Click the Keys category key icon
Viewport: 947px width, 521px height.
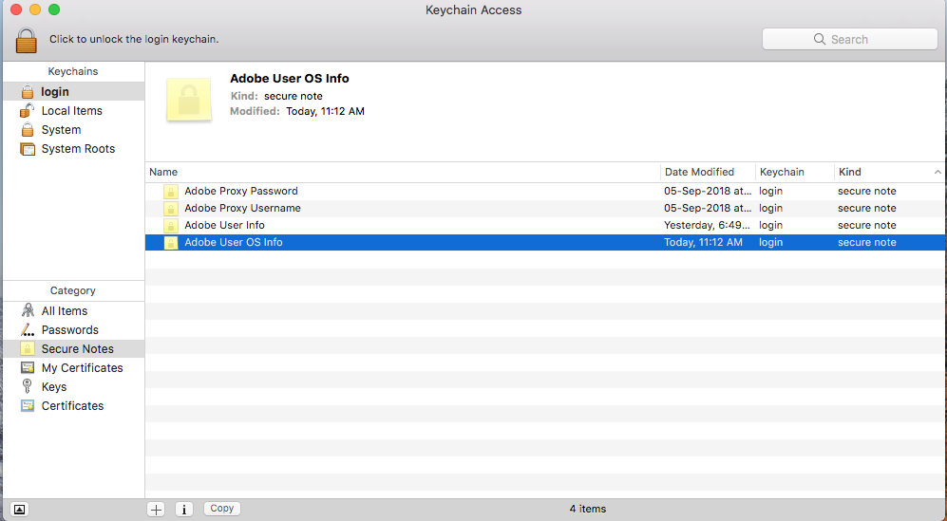(x=28, y=386)
